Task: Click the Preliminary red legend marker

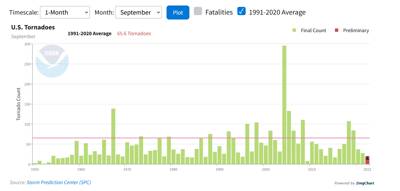Action: (337, 31)
